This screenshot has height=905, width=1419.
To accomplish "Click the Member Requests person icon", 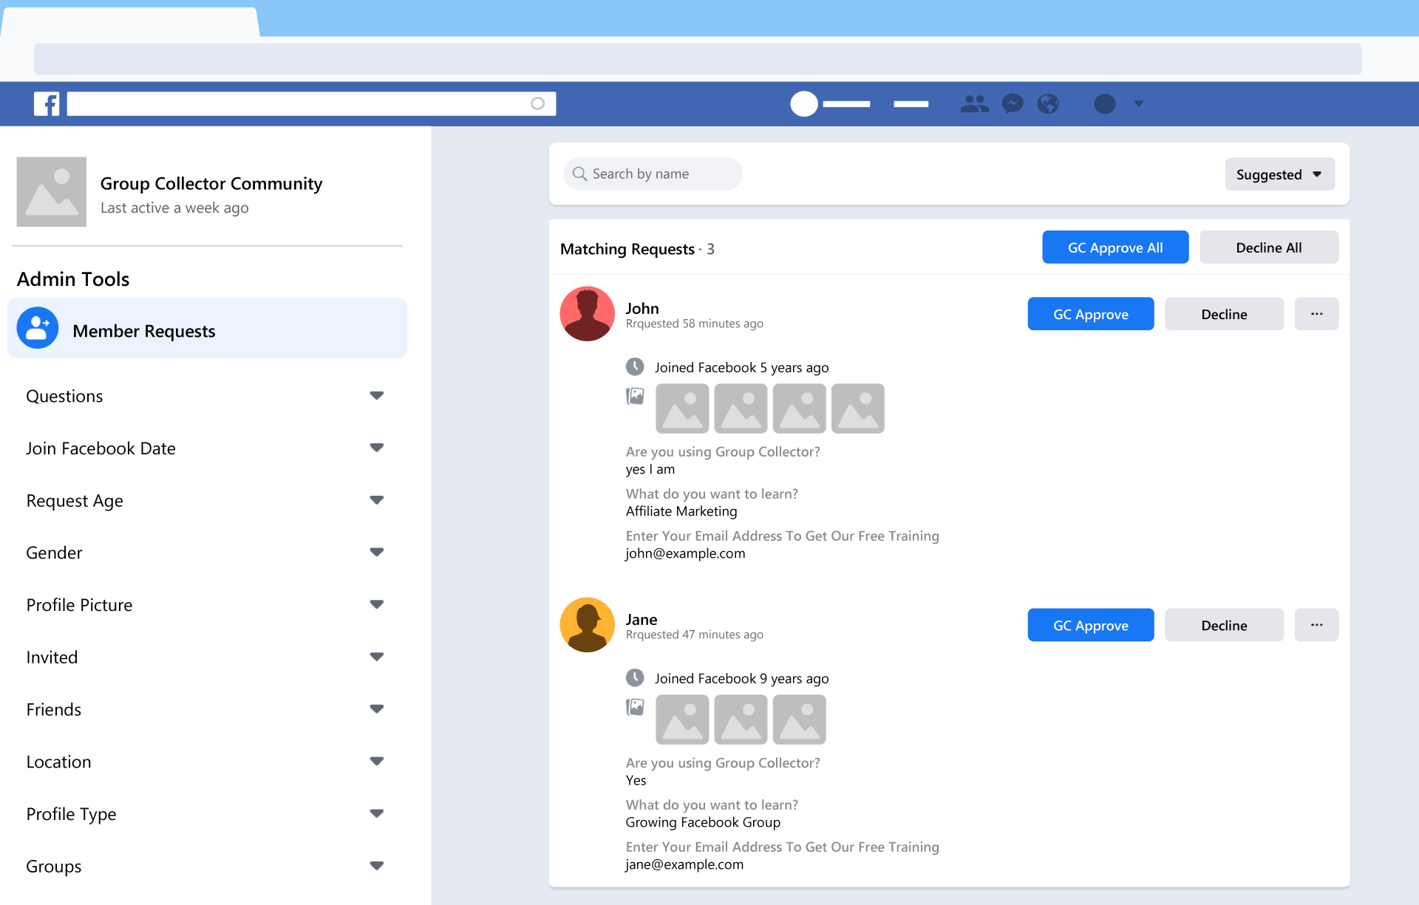I will point(38,328).
